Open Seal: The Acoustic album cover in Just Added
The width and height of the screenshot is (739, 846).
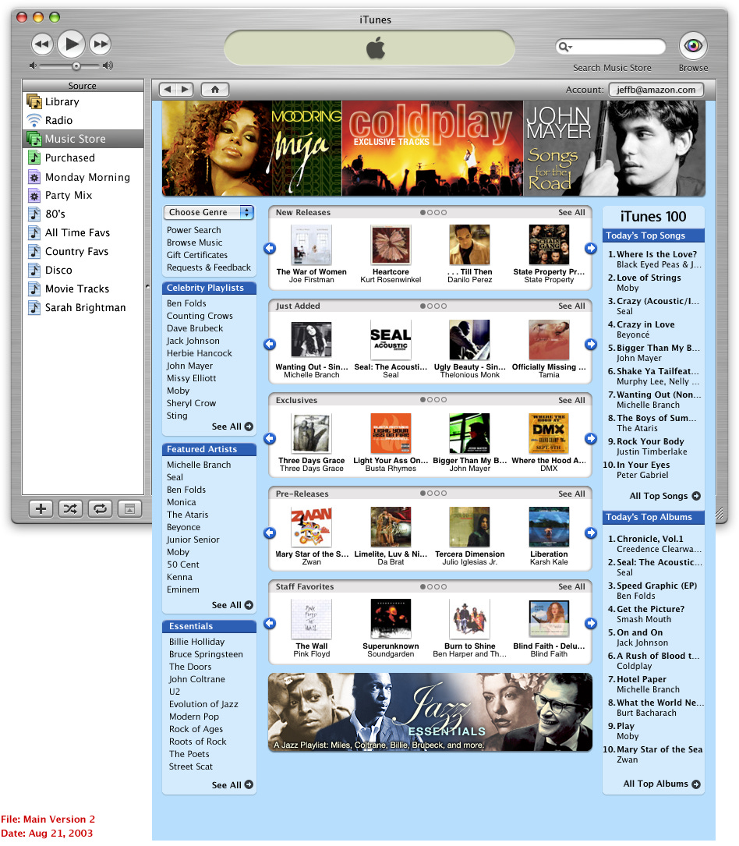point(391,340)
